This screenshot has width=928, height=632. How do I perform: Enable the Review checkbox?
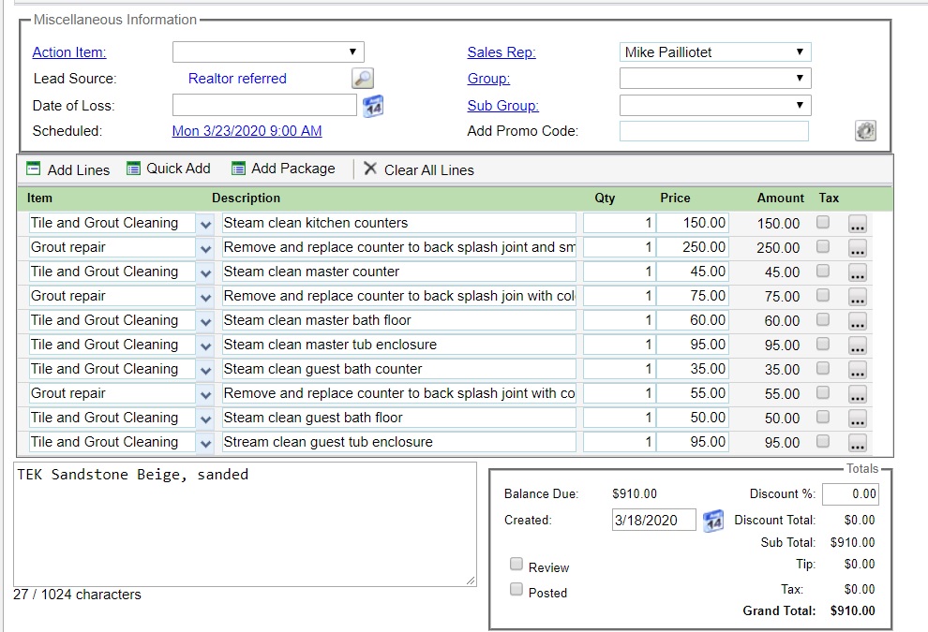pos(516,565)
